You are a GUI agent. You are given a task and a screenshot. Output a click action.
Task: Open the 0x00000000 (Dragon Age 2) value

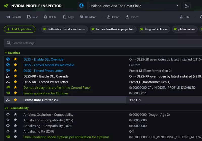click(x=149, y=115)
